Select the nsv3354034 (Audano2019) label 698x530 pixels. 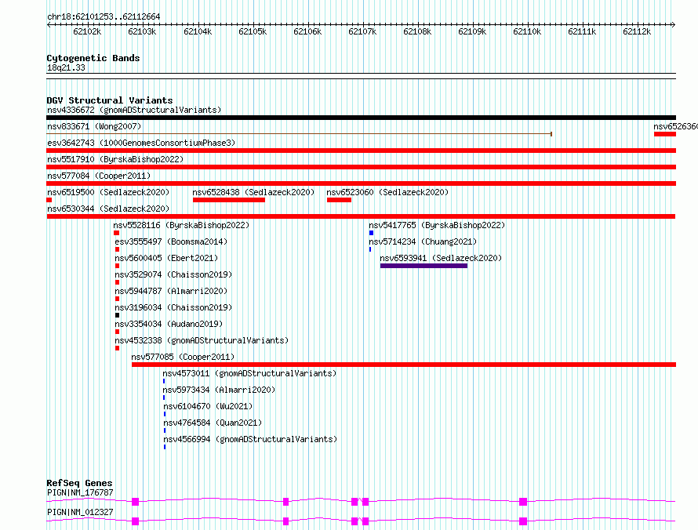(169, 324)
